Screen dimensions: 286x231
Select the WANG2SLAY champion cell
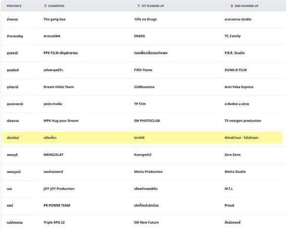(53, 154)
